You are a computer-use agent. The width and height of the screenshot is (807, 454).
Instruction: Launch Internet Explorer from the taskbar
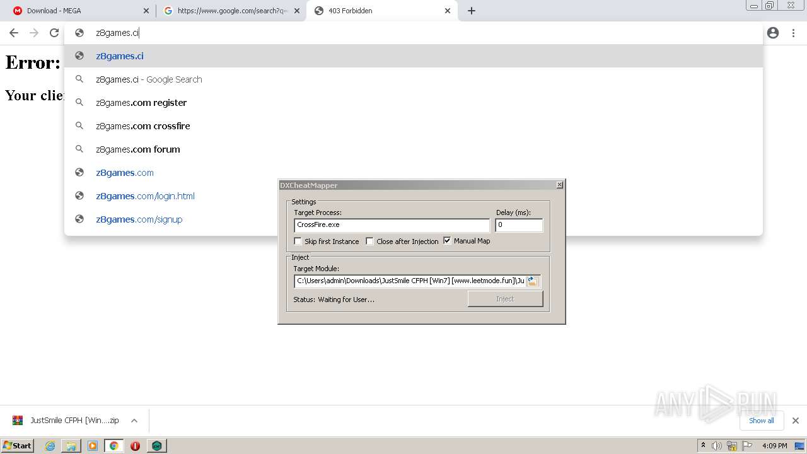tap(50, 446)
